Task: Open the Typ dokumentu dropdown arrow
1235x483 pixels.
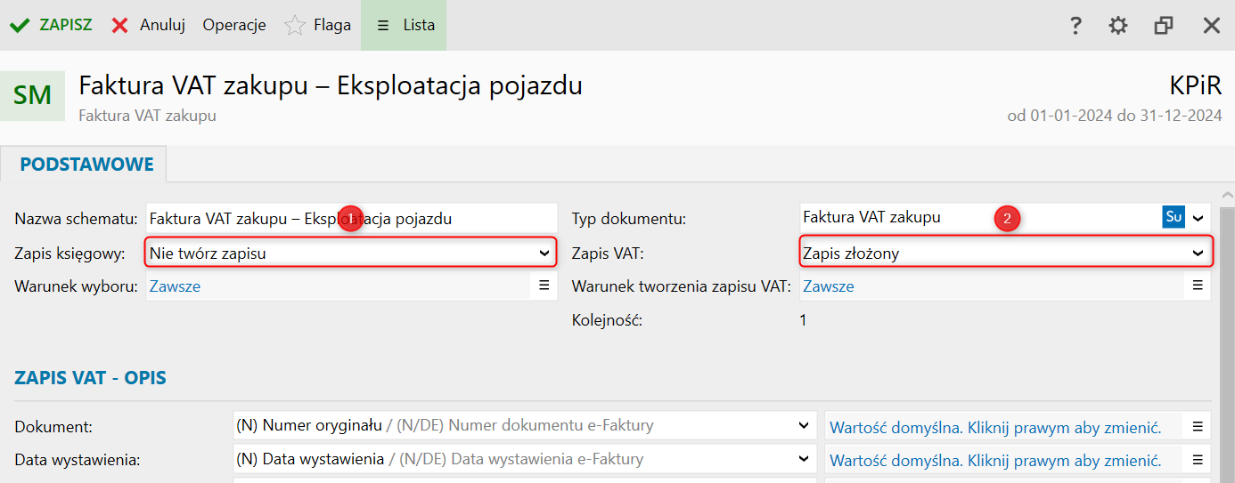Action: click(1198, 218)
